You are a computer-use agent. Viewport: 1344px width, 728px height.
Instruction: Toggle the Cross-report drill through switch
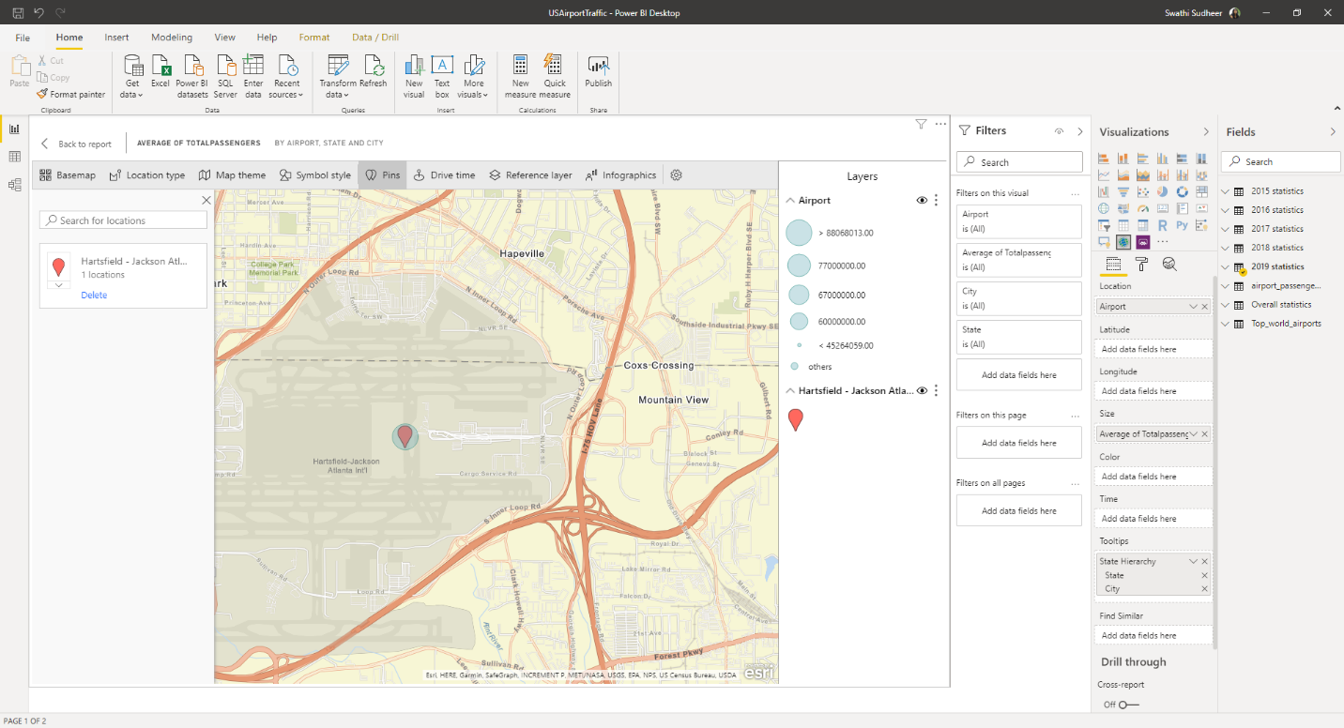pyautogui.click(x=1128, y=705)
